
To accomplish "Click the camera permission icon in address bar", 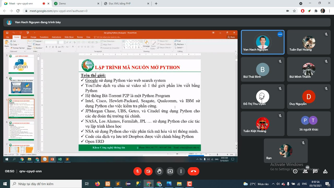I will (x=288, y=11).
